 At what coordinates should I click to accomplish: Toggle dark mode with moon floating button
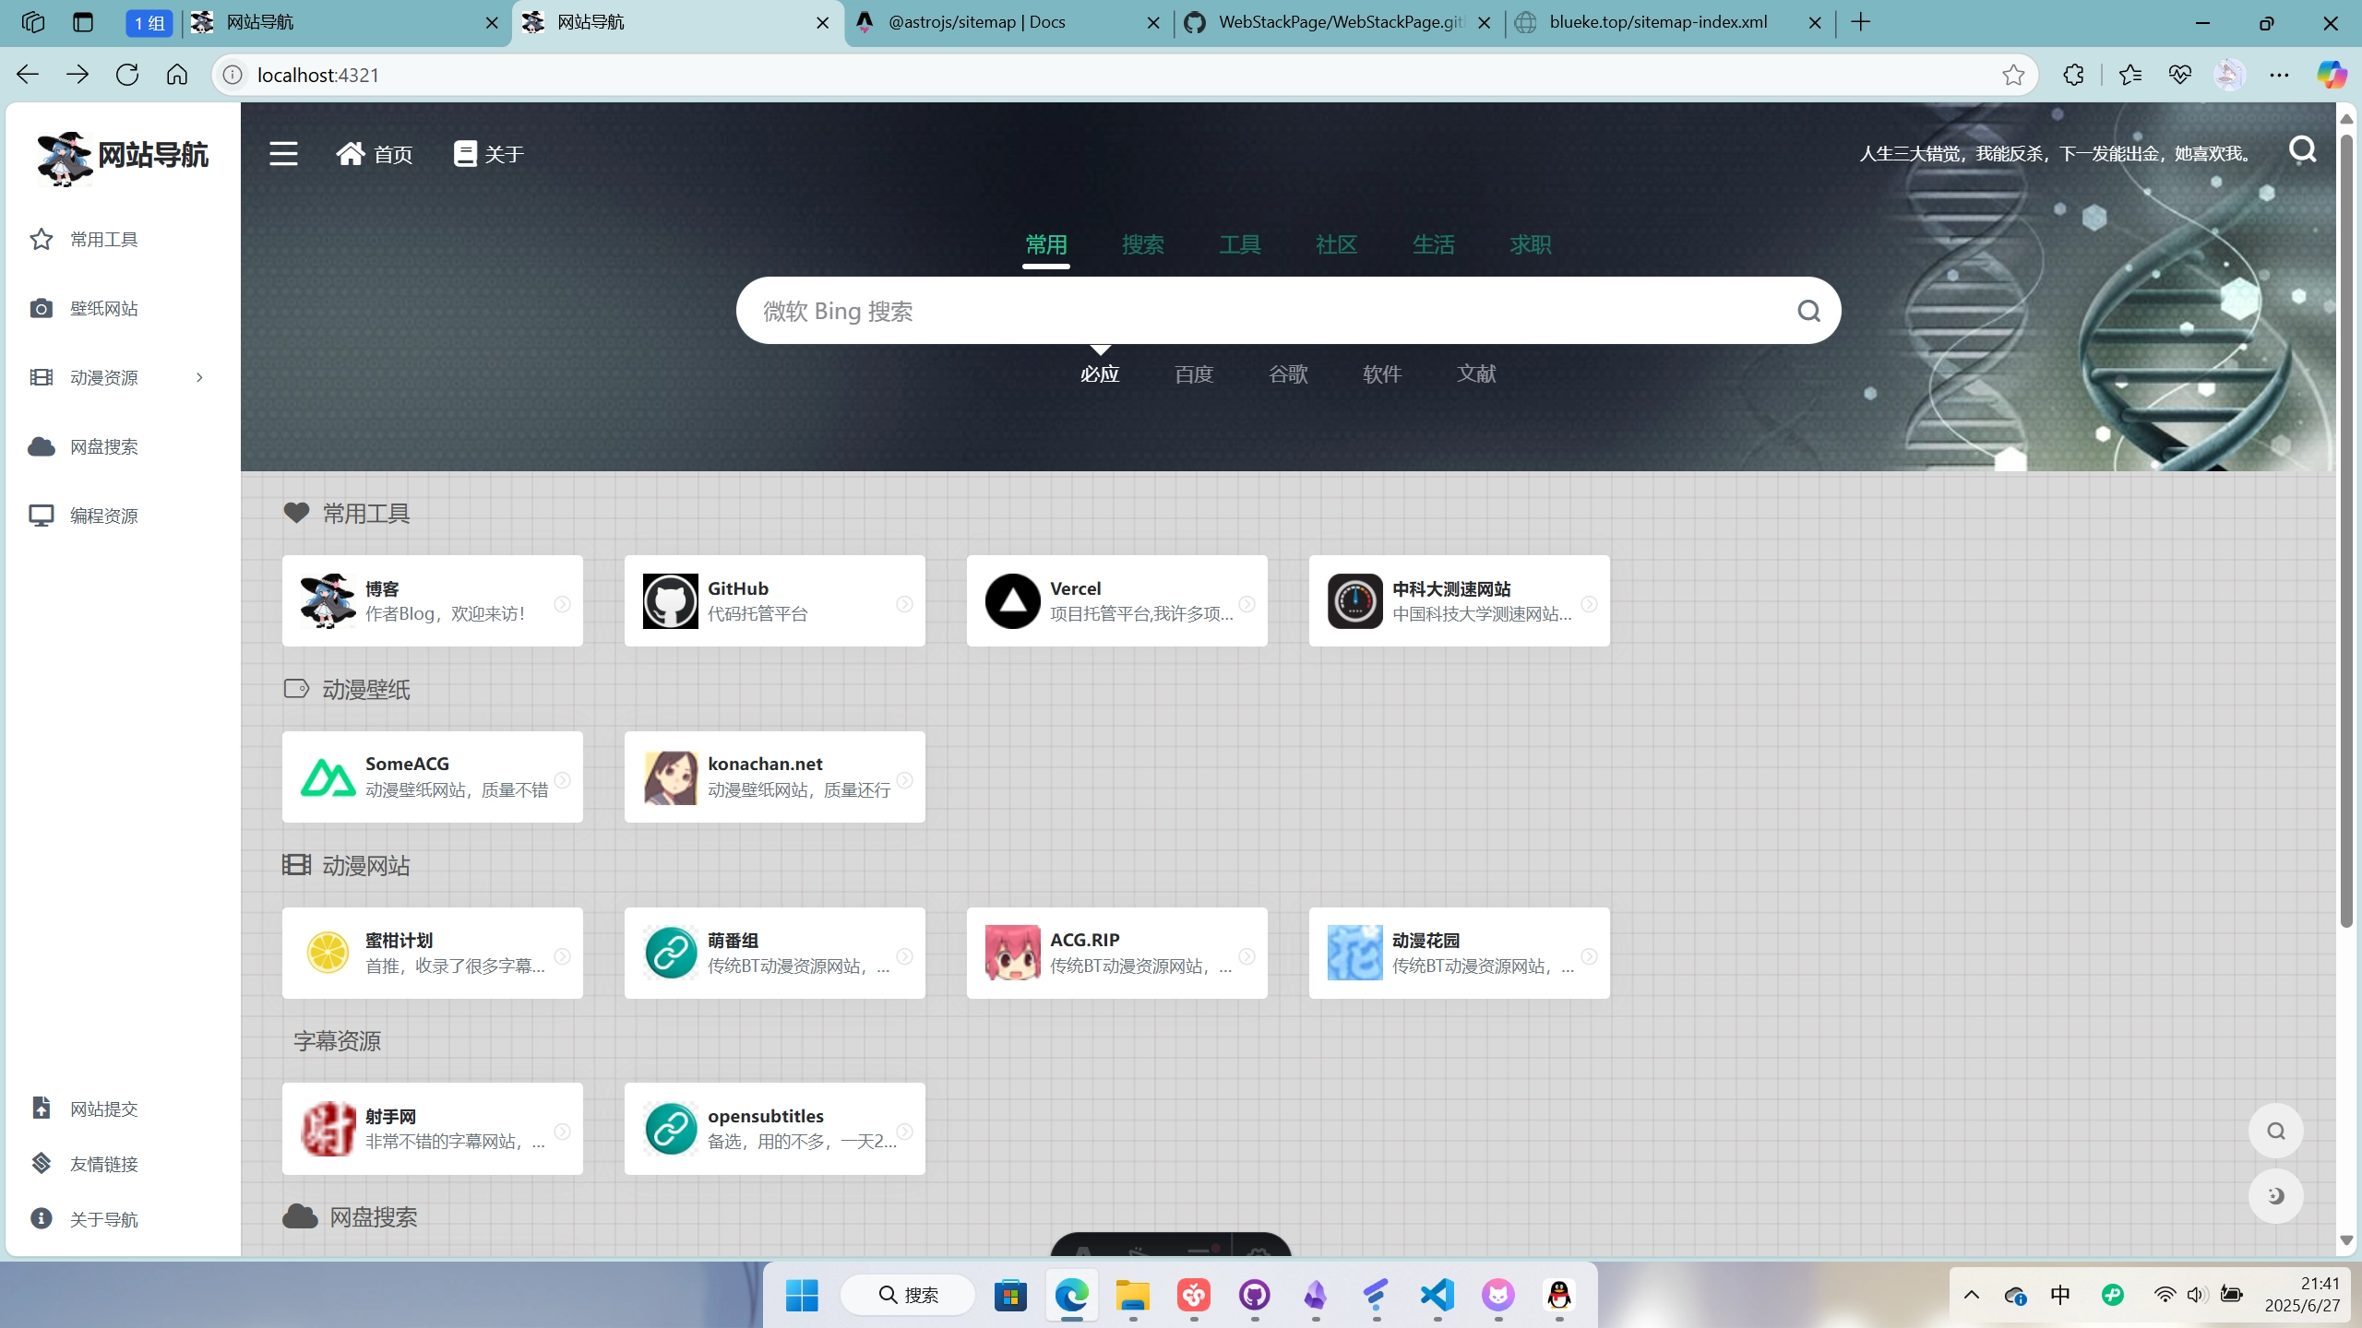coord(2275,1196)
